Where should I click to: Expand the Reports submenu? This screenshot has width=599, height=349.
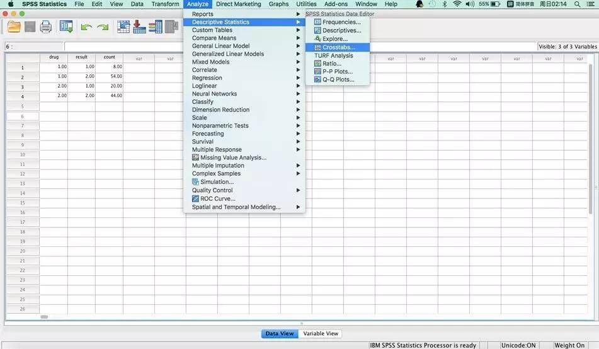[244, 14]
